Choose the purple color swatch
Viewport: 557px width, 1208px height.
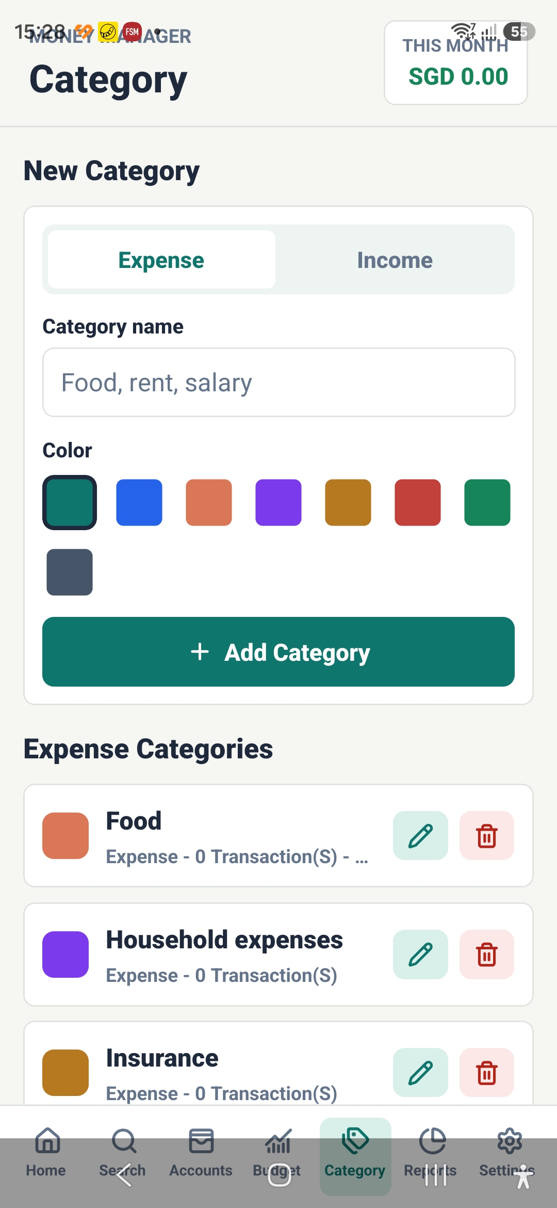278,502
